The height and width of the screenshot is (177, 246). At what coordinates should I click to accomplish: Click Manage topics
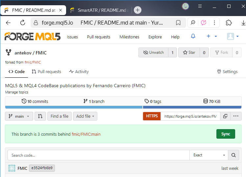coord(17,92)
